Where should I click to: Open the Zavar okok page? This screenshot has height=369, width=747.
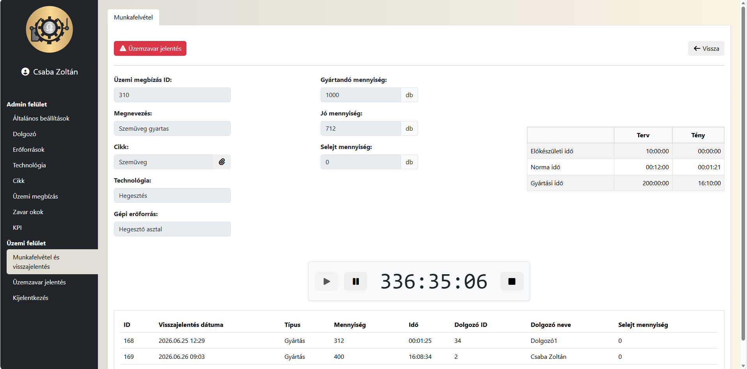(x=28, y=212)
